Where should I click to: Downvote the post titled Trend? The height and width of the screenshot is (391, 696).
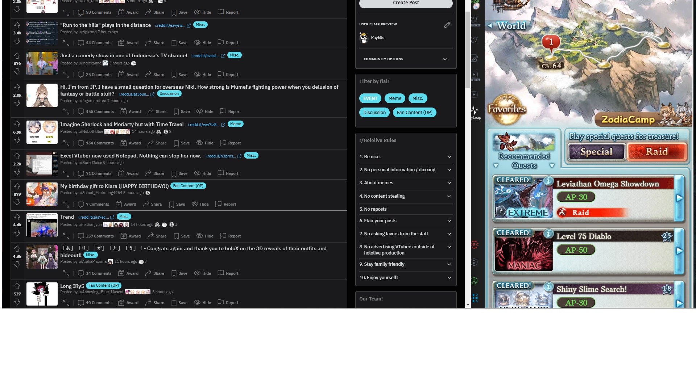click(17, 233)
